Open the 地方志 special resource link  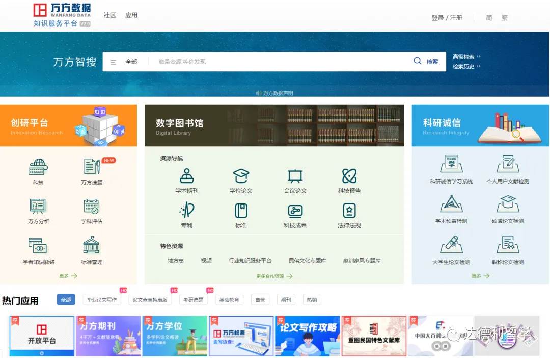click(176, 260)
